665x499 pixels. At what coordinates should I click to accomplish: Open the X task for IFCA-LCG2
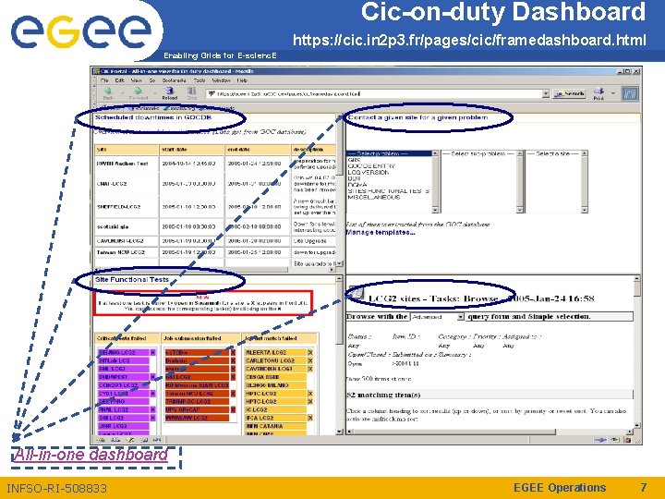pyautogui.click(x=310, y=418)
